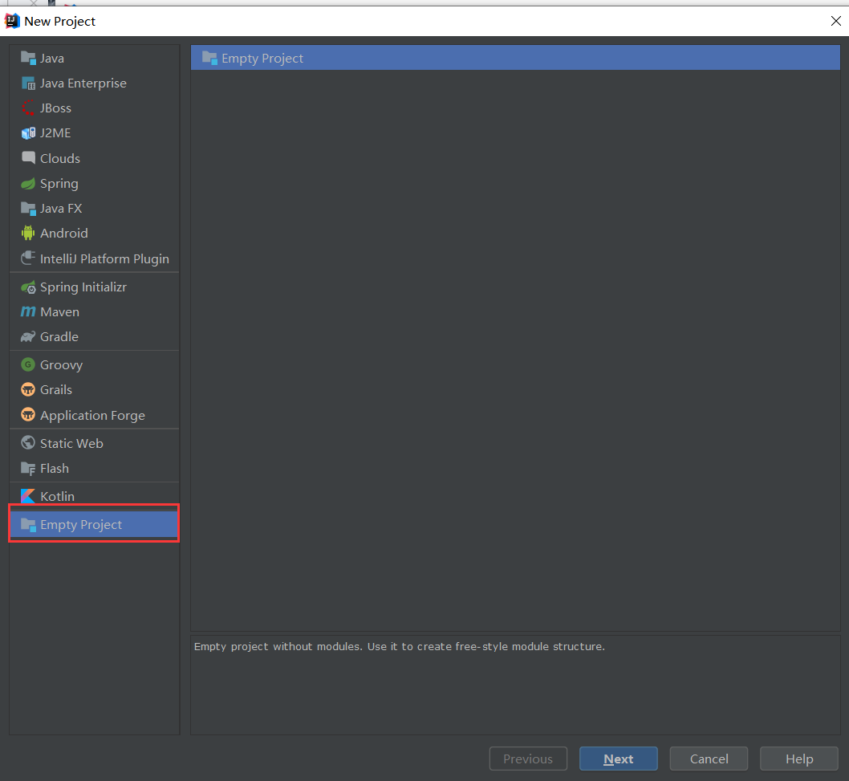
Task: Select 'Spring Initializr' entry text
Action: click(83, 287)
